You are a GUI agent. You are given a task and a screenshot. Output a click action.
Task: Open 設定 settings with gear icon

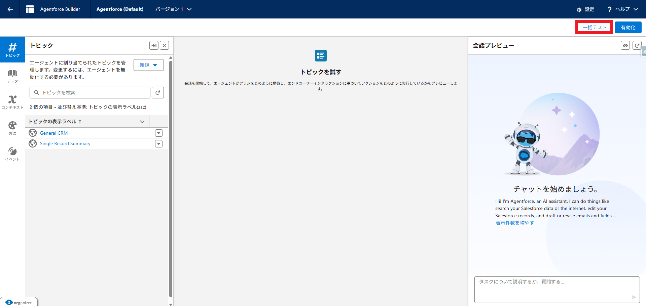coord(585,9)
